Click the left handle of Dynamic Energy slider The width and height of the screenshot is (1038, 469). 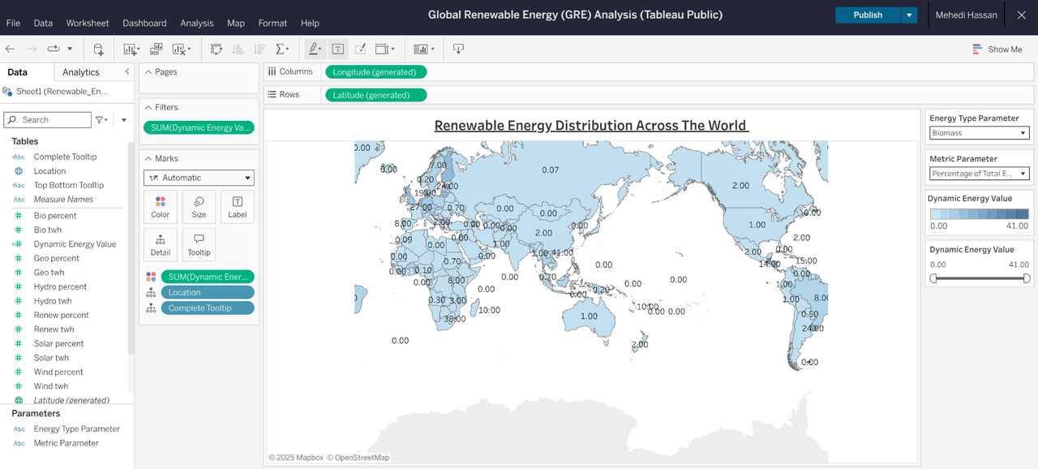(x=933, y=278)
